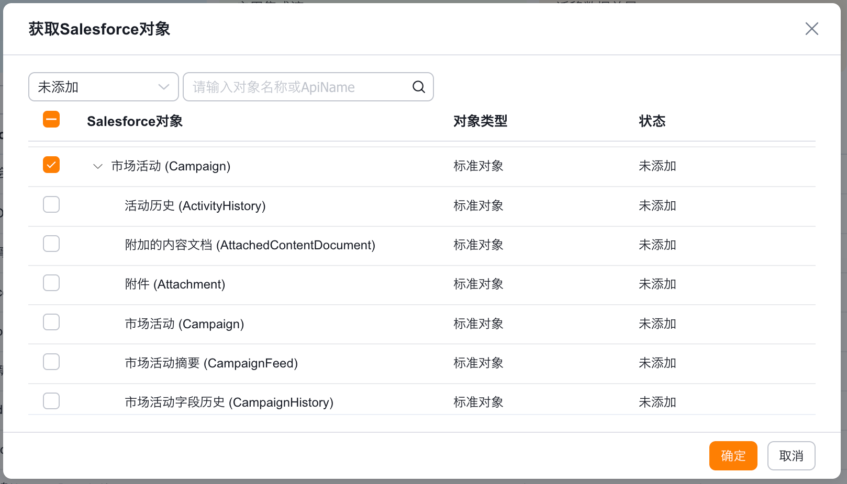This screenshot has width=847, height=484.
Task: Select the 市场活动摘要 (CampaignFeed) row text
Action: [x=211, y=363]
